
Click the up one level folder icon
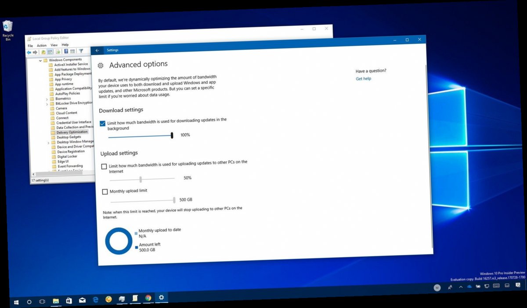pos(43,52)
